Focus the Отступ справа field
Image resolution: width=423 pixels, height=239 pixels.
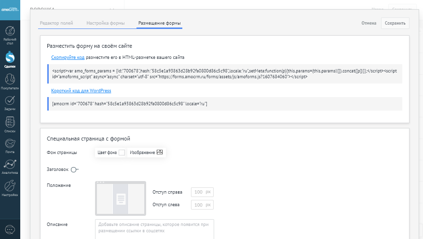point(202,192)
